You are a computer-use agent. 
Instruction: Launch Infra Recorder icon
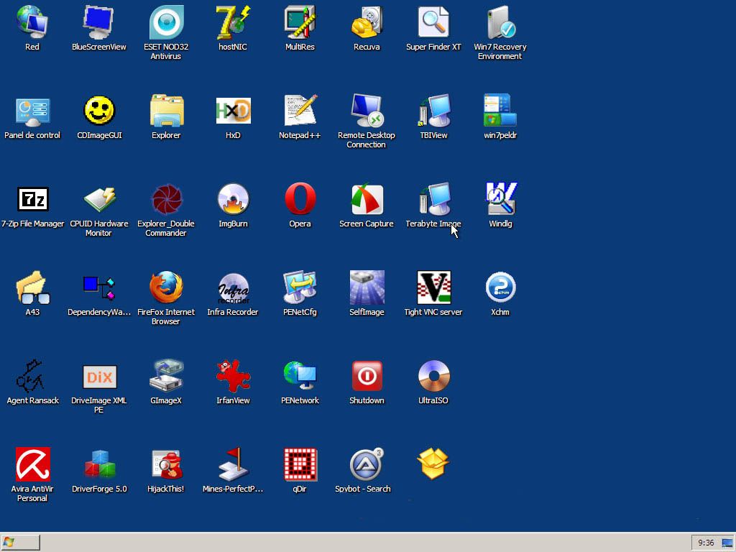click(x=233, y=287)
